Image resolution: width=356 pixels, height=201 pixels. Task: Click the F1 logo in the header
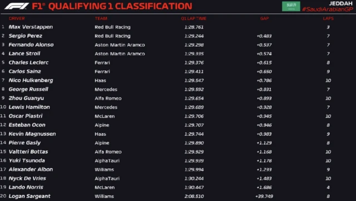(17, 6)
